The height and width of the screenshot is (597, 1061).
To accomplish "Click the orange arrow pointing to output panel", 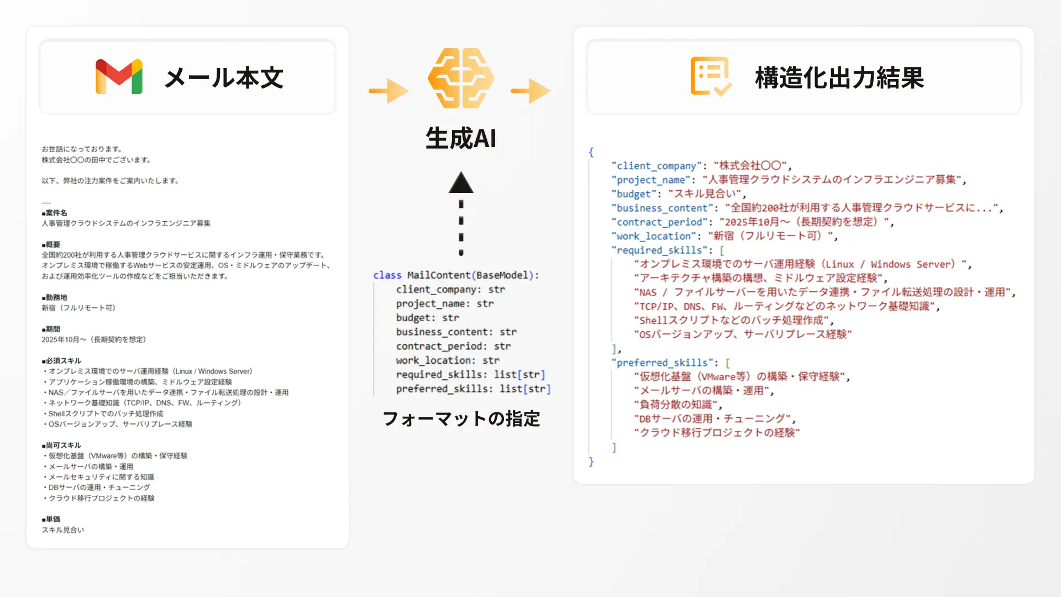I will 530,91.
